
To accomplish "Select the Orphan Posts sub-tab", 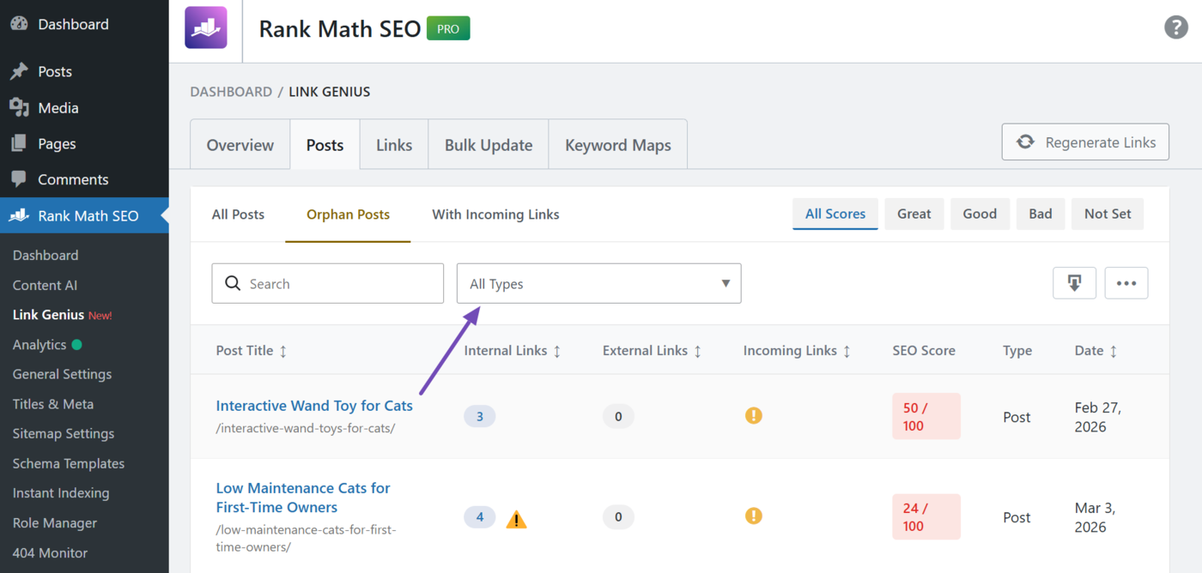I will pyautogui.click(x=348, y=214).
